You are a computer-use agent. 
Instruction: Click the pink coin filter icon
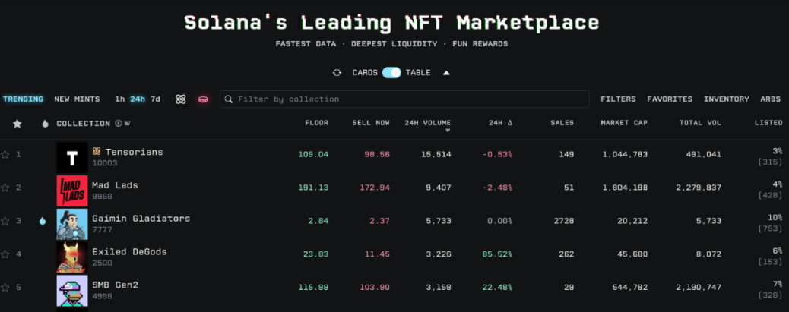pyautogui.click(x=203, y=99)
